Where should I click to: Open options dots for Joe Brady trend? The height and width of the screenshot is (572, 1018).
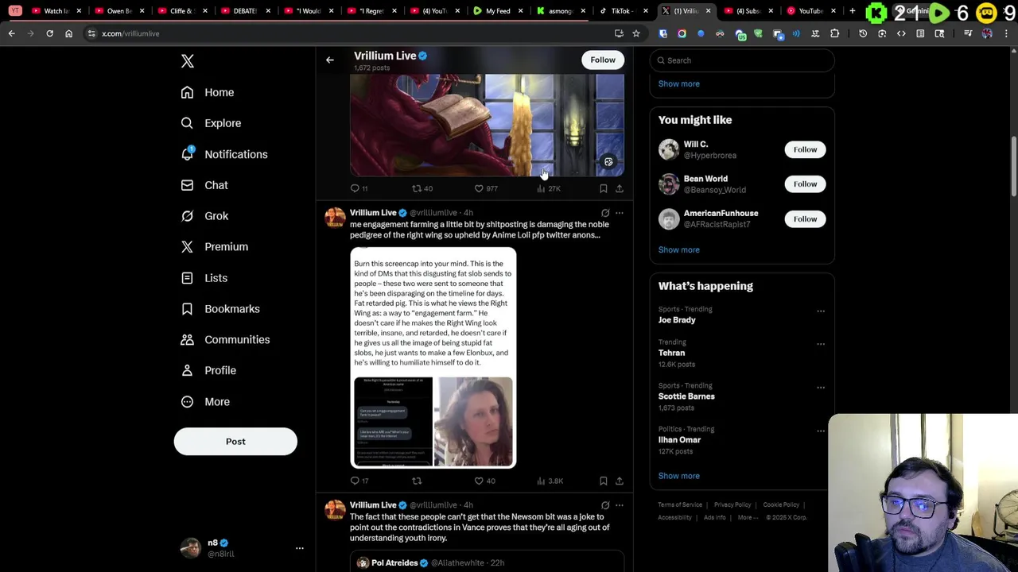click(x=821, y=311)
